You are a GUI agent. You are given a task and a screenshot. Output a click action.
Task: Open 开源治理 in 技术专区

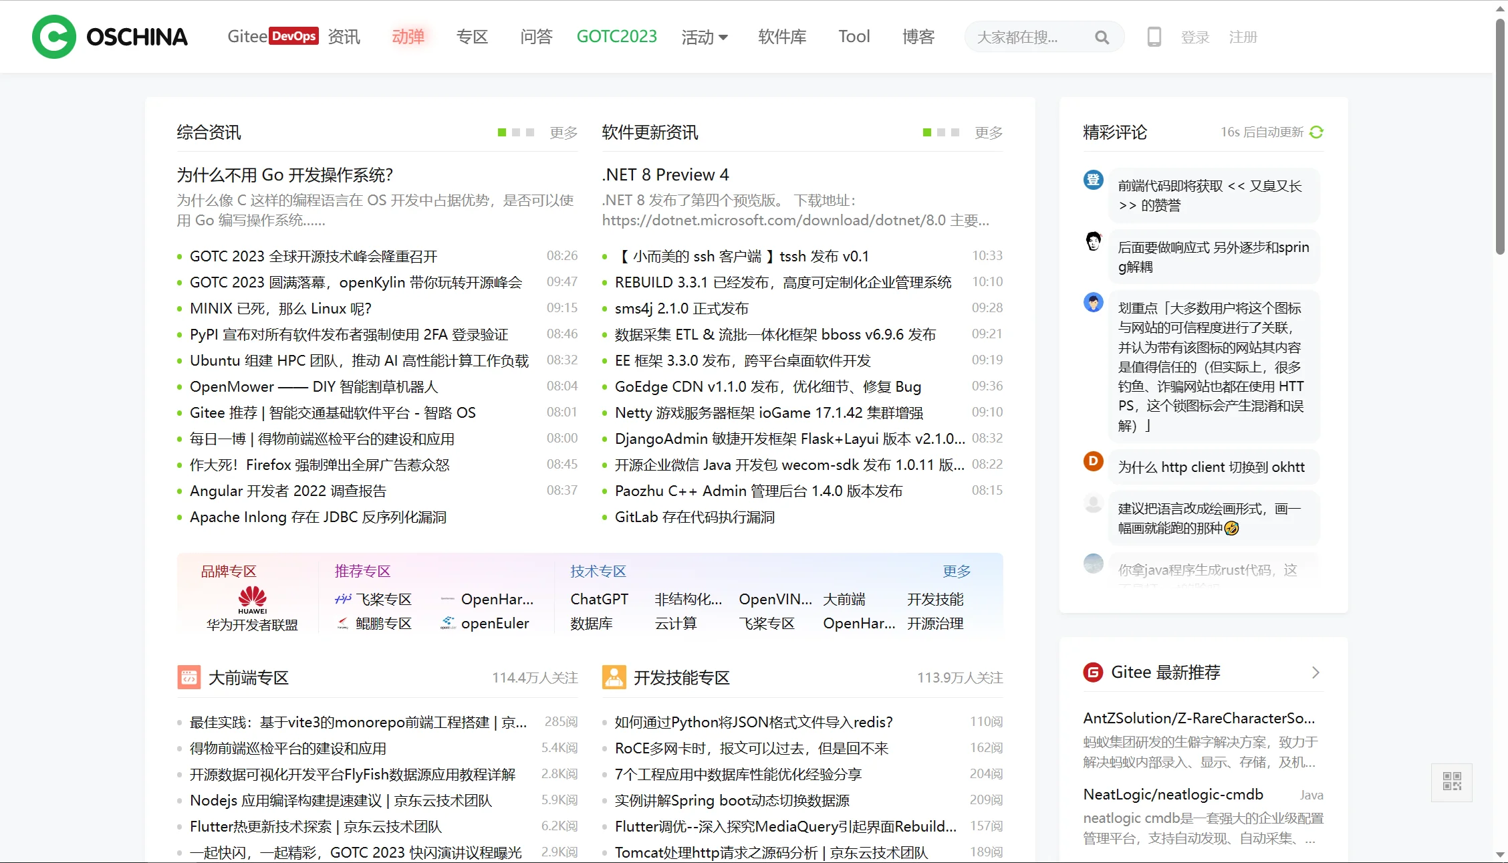(x=935, y=623)
